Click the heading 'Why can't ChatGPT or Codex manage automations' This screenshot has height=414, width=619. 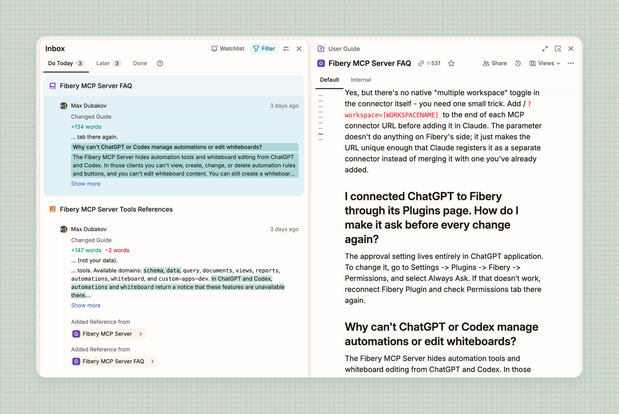point(441,334)
